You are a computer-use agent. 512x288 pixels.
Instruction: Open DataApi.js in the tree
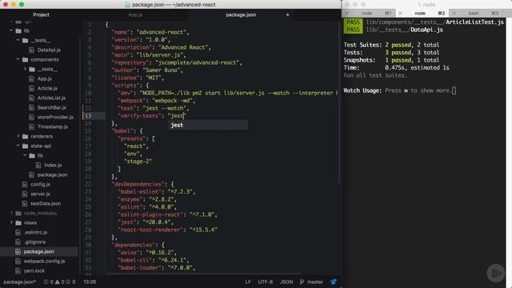pos(49,50)
